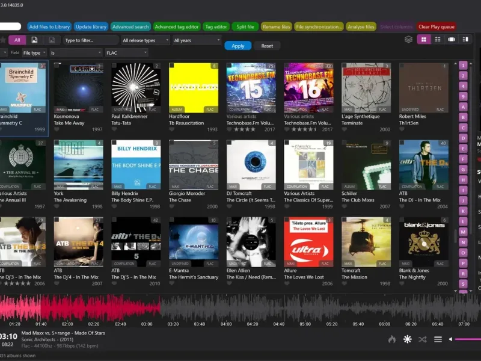Viewport: 481px width, 361px height.
Task: Click the blue Apply button
Action: [237, 46]
